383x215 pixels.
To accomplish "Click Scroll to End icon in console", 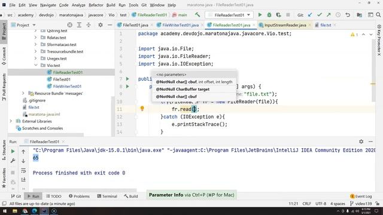I will click(x=23, y=180).
